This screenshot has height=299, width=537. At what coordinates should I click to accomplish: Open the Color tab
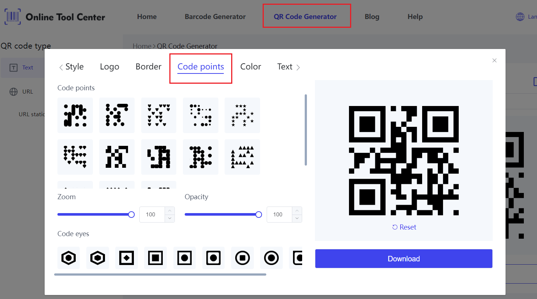pyautogui.click(x=251, y=67)
